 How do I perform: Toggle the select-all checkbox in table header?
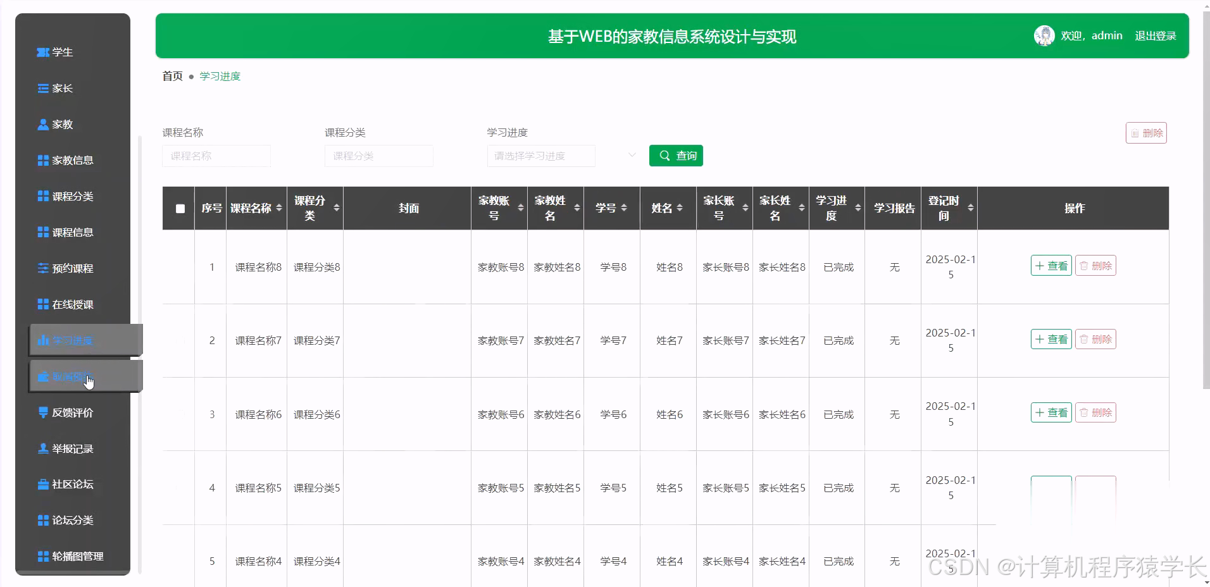coord(179,208)
